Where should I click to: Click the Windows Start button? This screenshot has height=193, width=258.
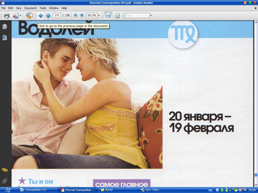coord(8,190)
